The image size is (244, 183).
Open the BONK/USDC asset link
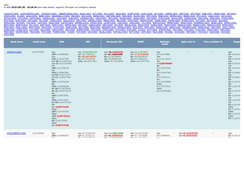[x=189, y=16]
